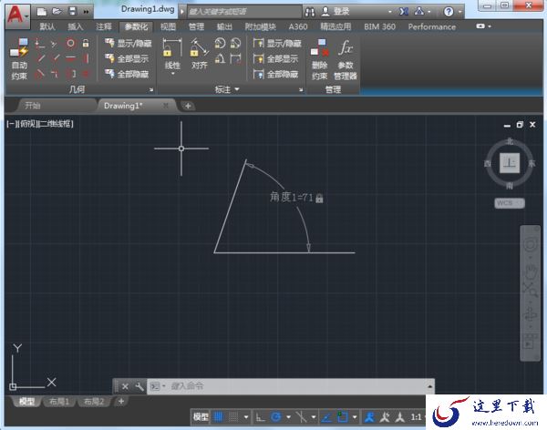Apply the Parallel geometric constraint
Viewport: 547px width, 430px height.
click(40, 58)
